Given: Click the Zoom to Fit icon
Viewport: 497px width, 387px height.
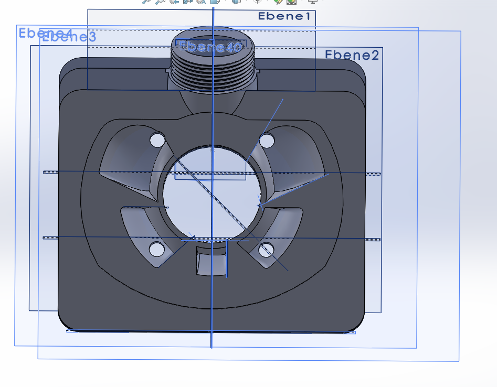Looking at the screenshot, I should coord(146,2).
